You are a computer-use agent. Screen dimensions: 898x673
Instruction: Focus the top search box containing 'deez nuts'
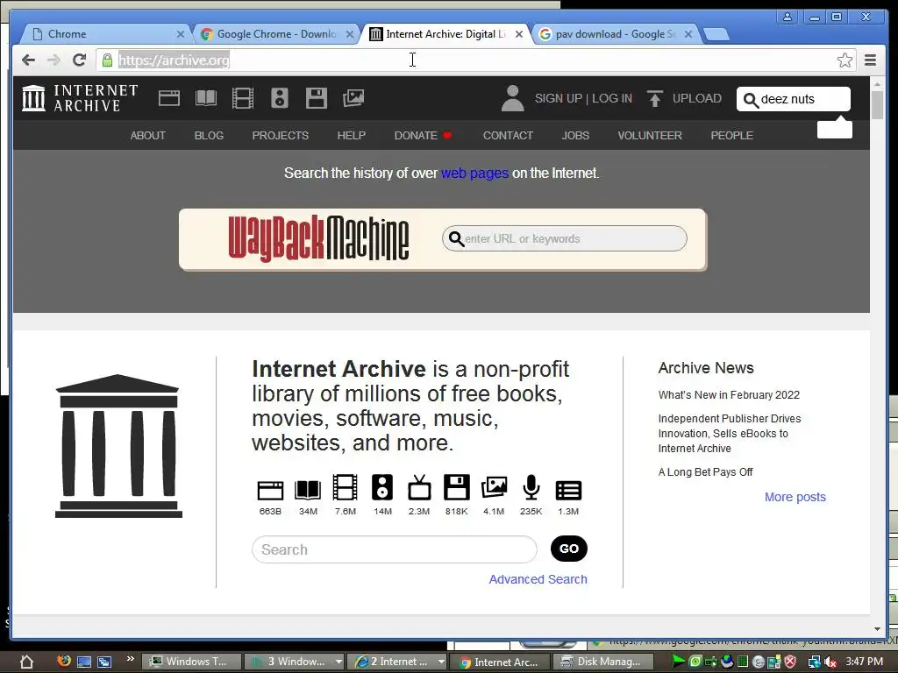point(793,99)
